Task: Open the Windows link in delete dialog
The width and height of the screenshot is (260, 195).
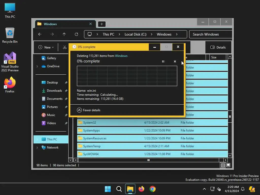Action: tap(121, 56)
